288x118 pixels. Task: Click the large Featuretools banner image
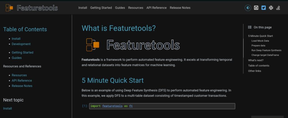click(133, 45)
